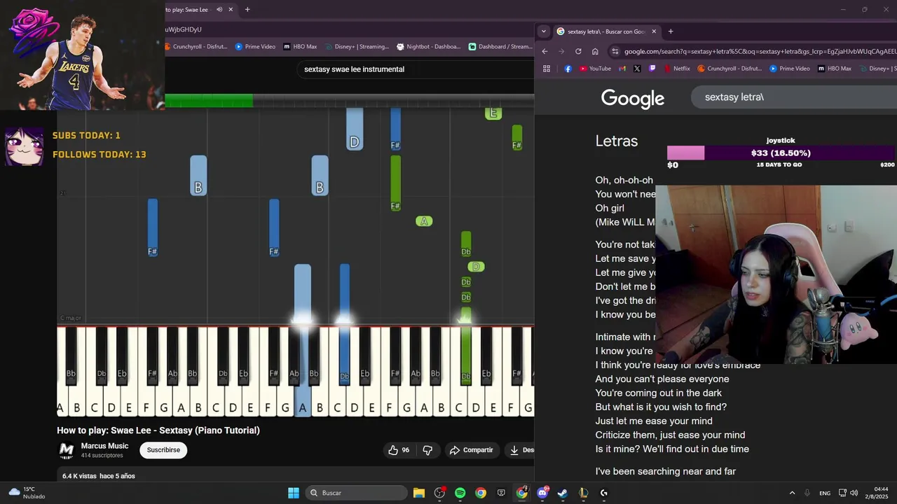Focus the Google search box with 'sextasy letra'

[793, 97]
